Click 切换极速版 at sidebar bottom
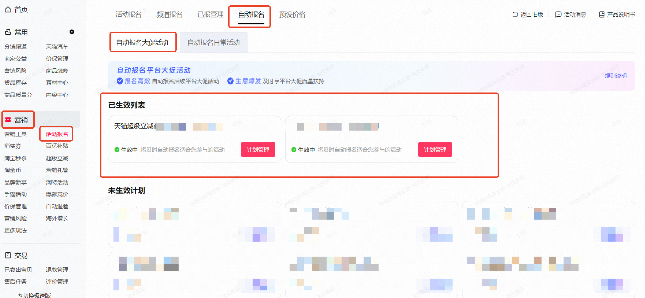The height and width of the screenshot is (298, 645). (x=34, y=295)
